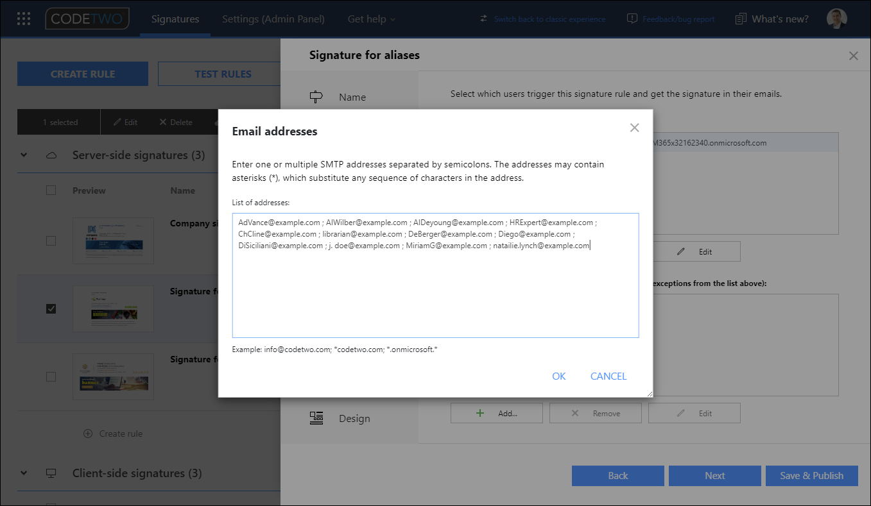This screenshot has height=506, width=871.
Task: Click Save & Publish button
Action: [x=812, y=476]
